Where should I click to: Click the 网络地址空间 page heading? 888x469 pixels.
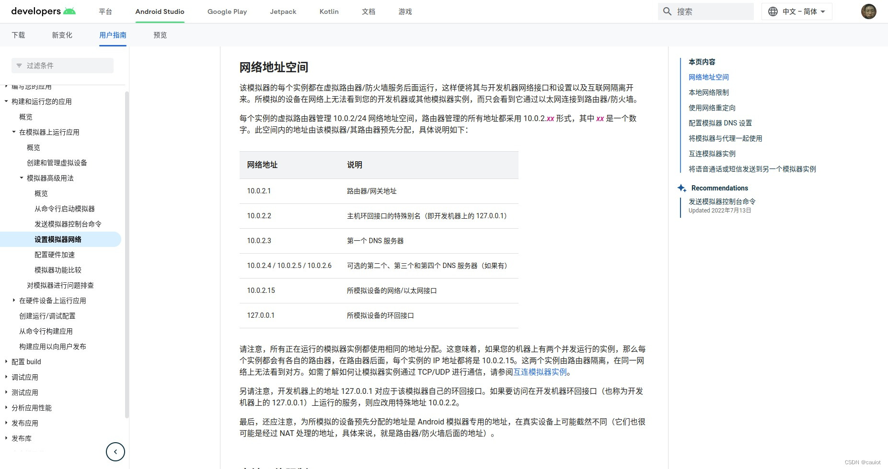(x=274, y=67)
